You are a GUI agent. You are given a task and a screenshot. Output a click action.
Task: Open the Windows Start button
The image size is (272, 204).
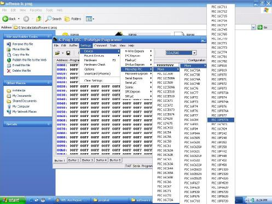[13, 200]
